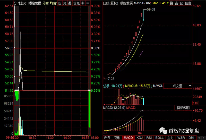Screen dimensions: 206x140
Task: Open the 成交量 indicator dropdown
Action: point(178,86)
